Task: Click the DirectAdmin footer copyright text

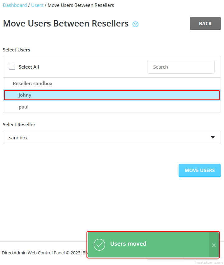Action: tap(44, 253)
